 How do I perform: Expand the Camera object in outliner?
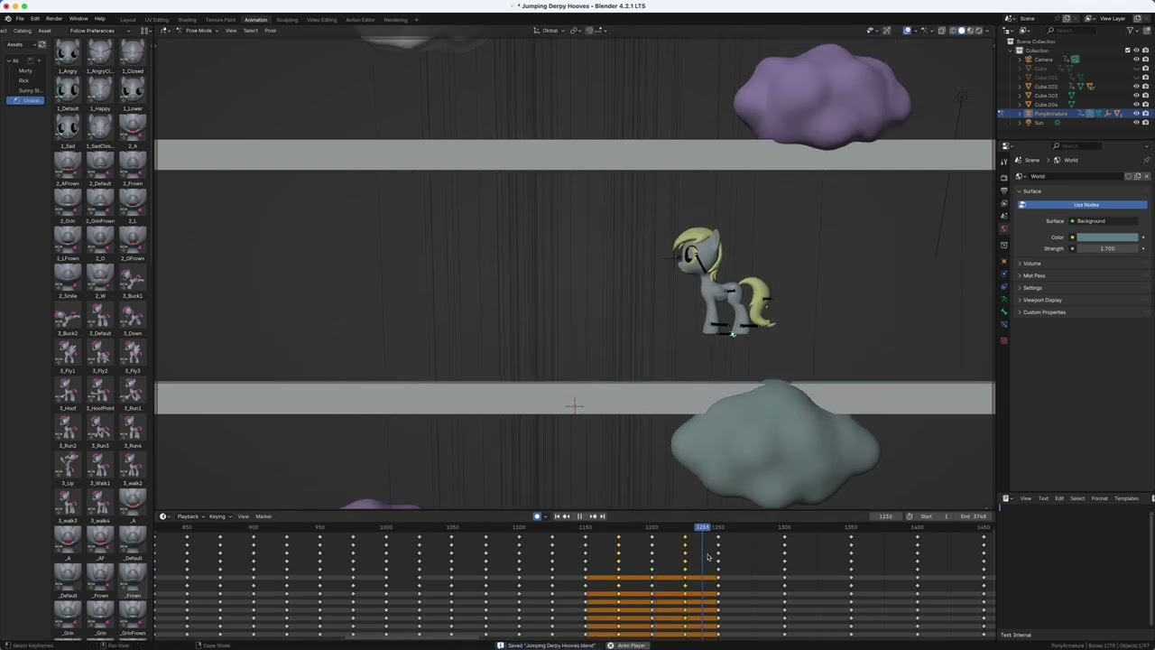(1021, 60)
